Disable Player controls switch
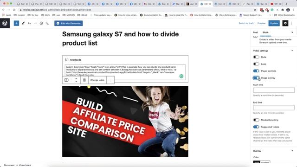The width and height of the screenshot is (297, 167). 256,71
